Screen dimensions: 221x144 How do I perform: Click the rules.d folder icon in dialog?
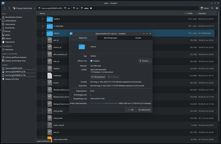pyautogui.click(x=82, y=47)
